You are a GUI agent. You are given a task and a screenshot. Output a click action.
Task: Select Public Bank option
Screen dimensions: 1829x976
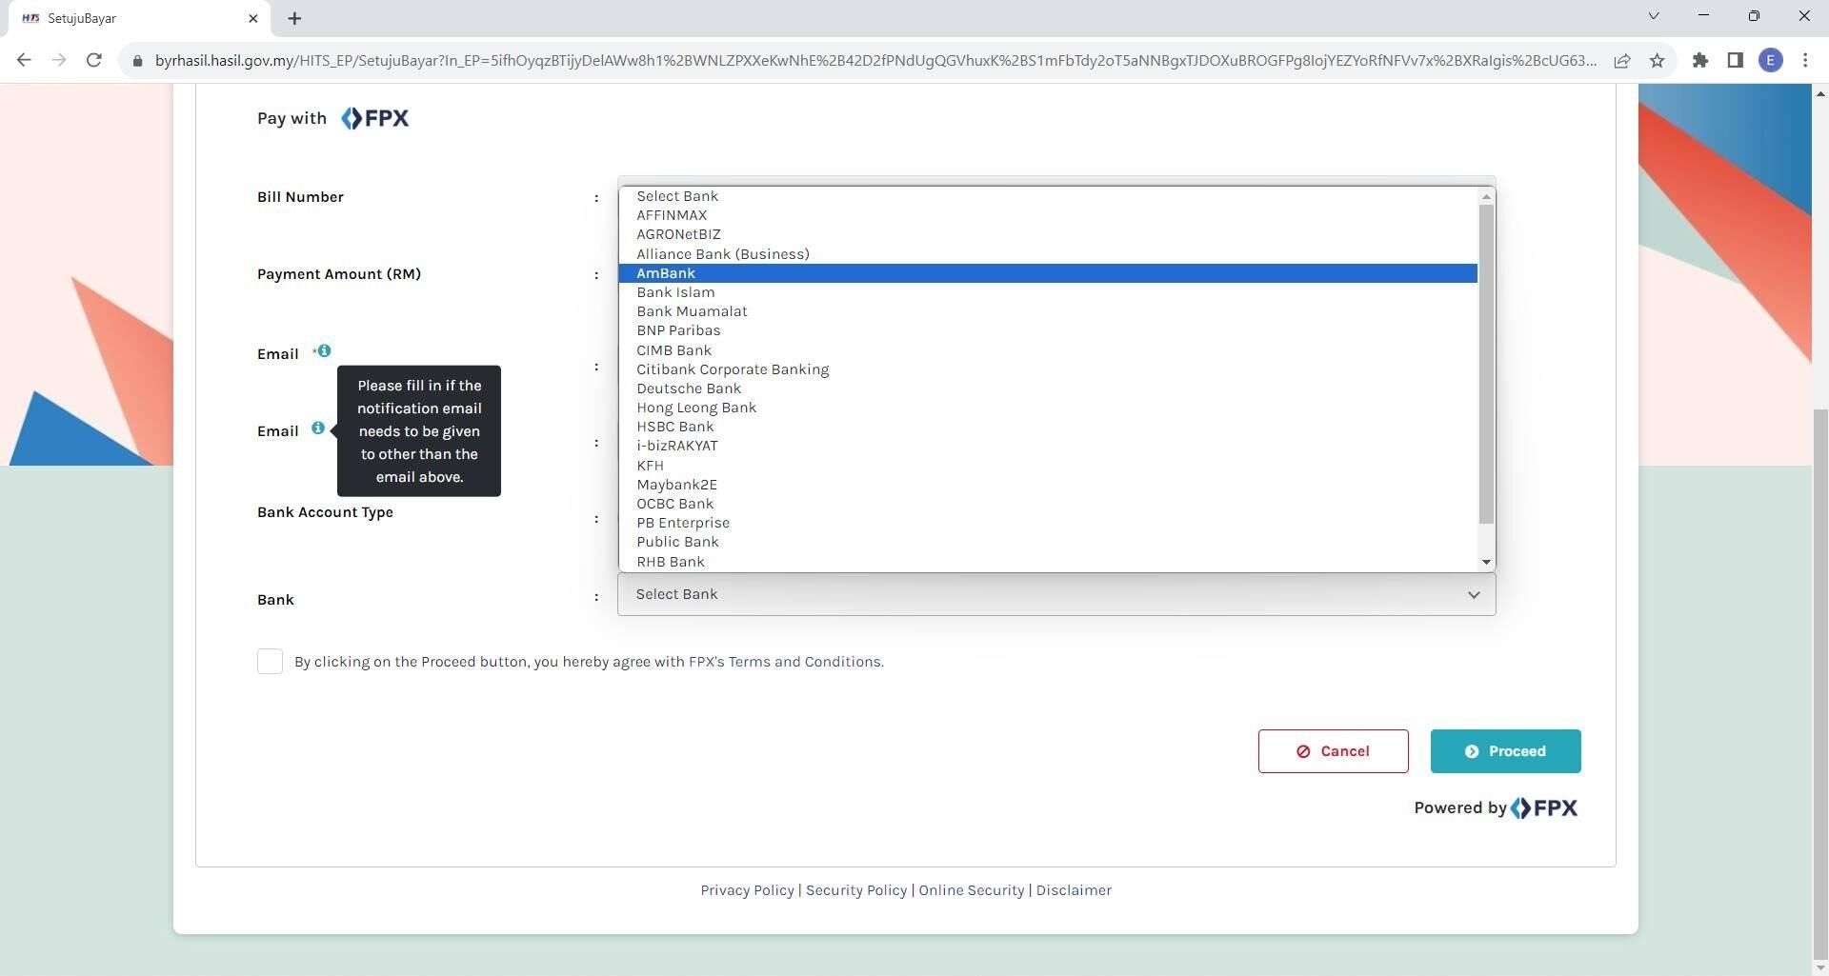pos(1048,542)
